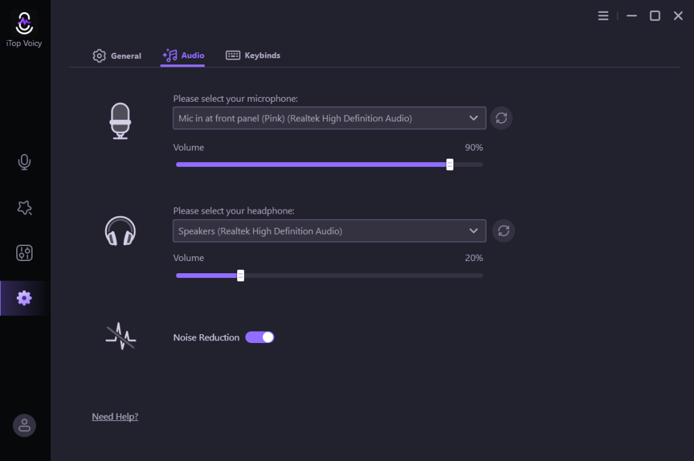Disable the Noise Reduction toggle
Viewport: 694px width, 461px height.
click(x=260, y=337)
